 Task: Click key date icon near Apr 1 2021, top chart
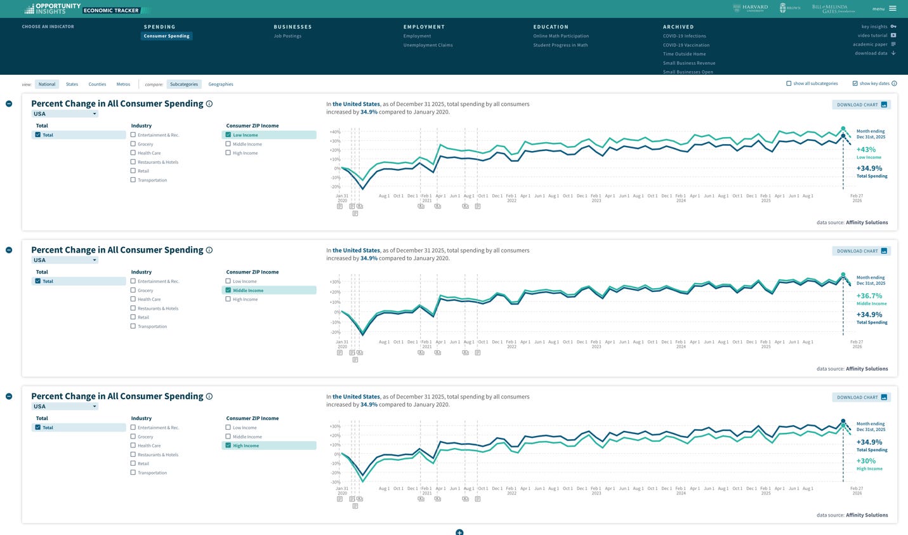pyautogui.click(x=438, y=206)
